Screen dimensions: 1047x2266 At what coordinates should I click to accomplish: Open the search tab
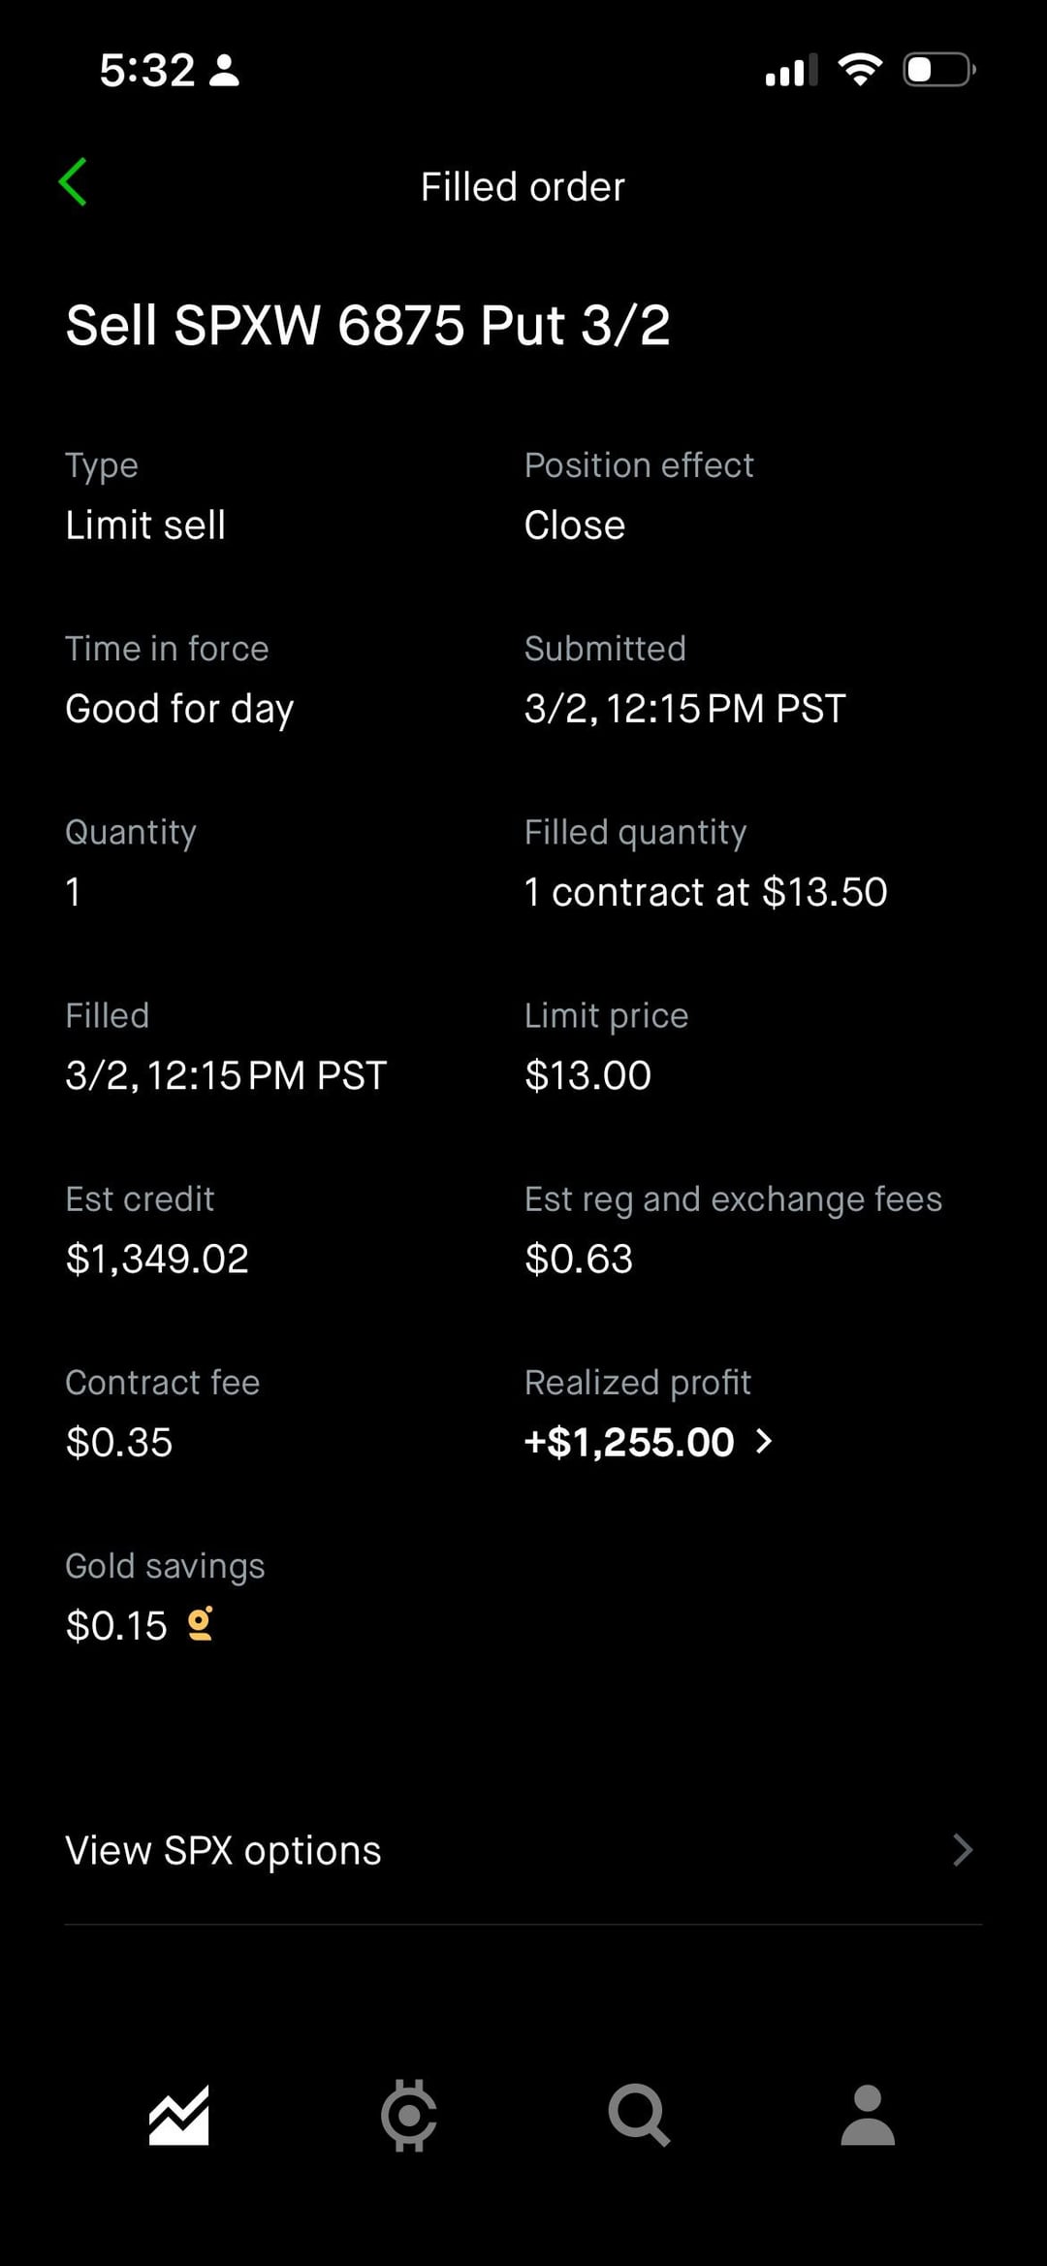click(x=638, y=2115)
